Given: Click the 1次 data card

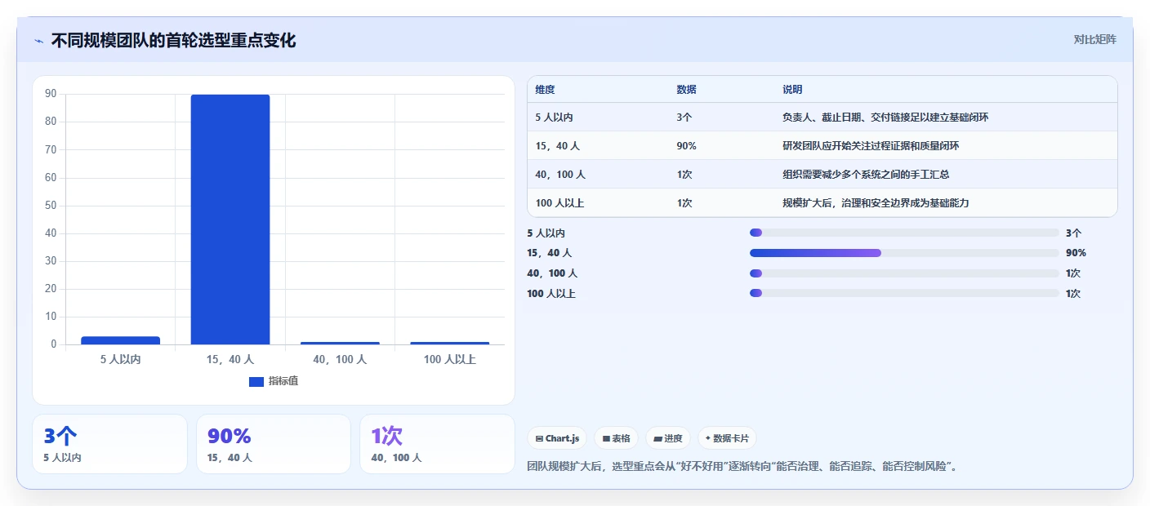Looking at the screenshot, I should [x=437, y=444].
